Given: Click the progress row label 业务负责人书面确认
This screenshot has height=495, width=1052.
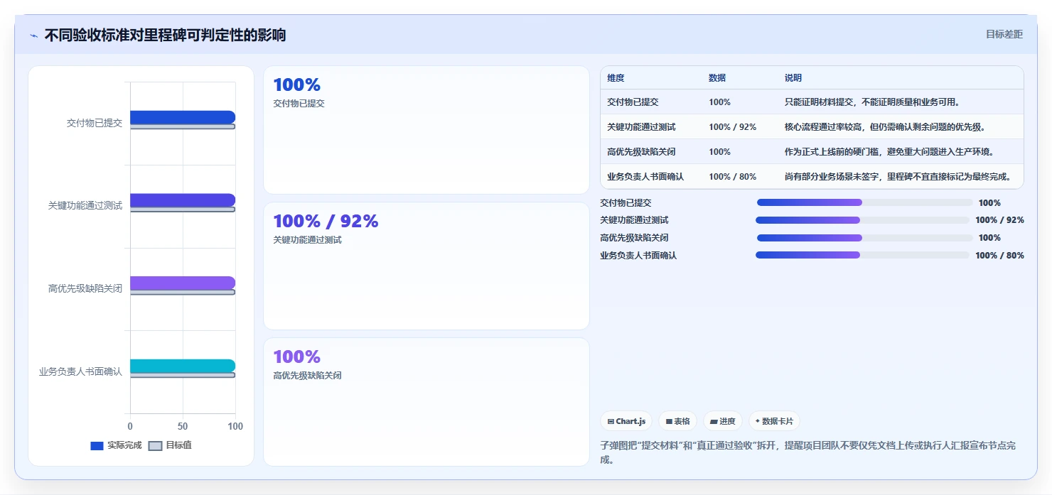Looking at the screenshot, I should pos(638,255).
